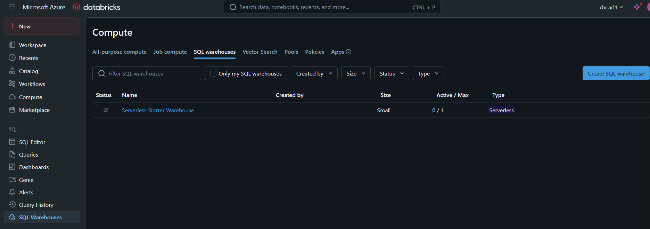This screenshot has height=229, width=650.
Task: Expand the Created by filter dropdown
Action: [x=314, y=73]
